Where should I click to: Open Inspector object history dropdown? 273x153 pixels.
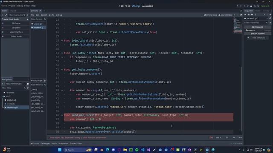click(270, 15)
